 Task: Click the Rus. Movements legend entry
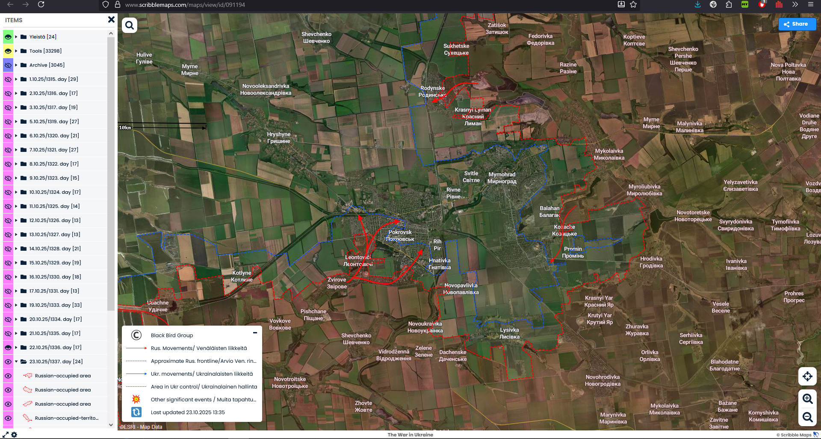[199, 348]
